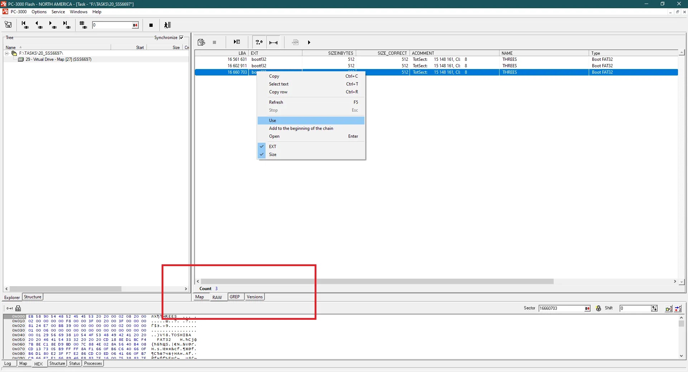Click the go to last sector icon
The height and width of the screenshot is (372, 688).
click(66, 25)
